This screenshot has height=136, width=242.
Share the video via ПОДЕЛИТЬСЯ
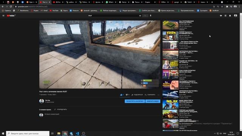click(137, 95)
